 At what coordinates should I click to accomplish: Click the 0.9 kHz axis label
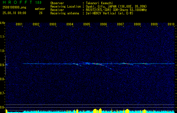(3, 65)
